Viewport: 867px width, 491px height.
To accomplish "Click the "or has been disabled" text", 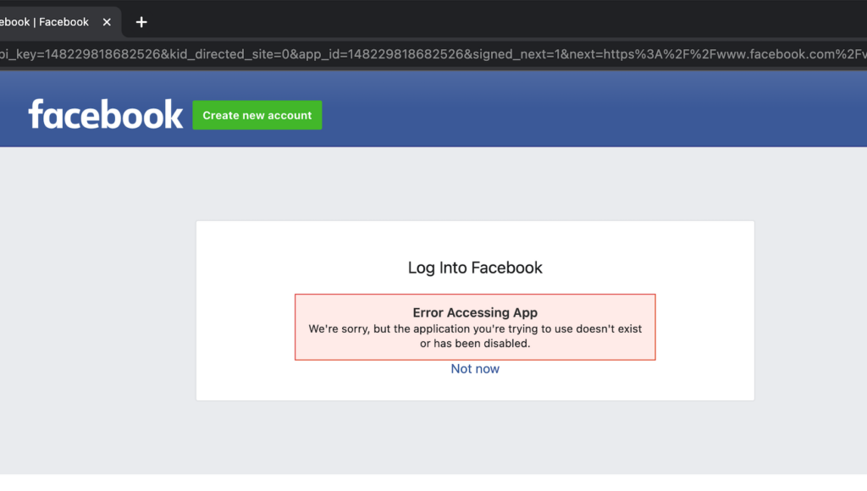I will tap(475, 344).
